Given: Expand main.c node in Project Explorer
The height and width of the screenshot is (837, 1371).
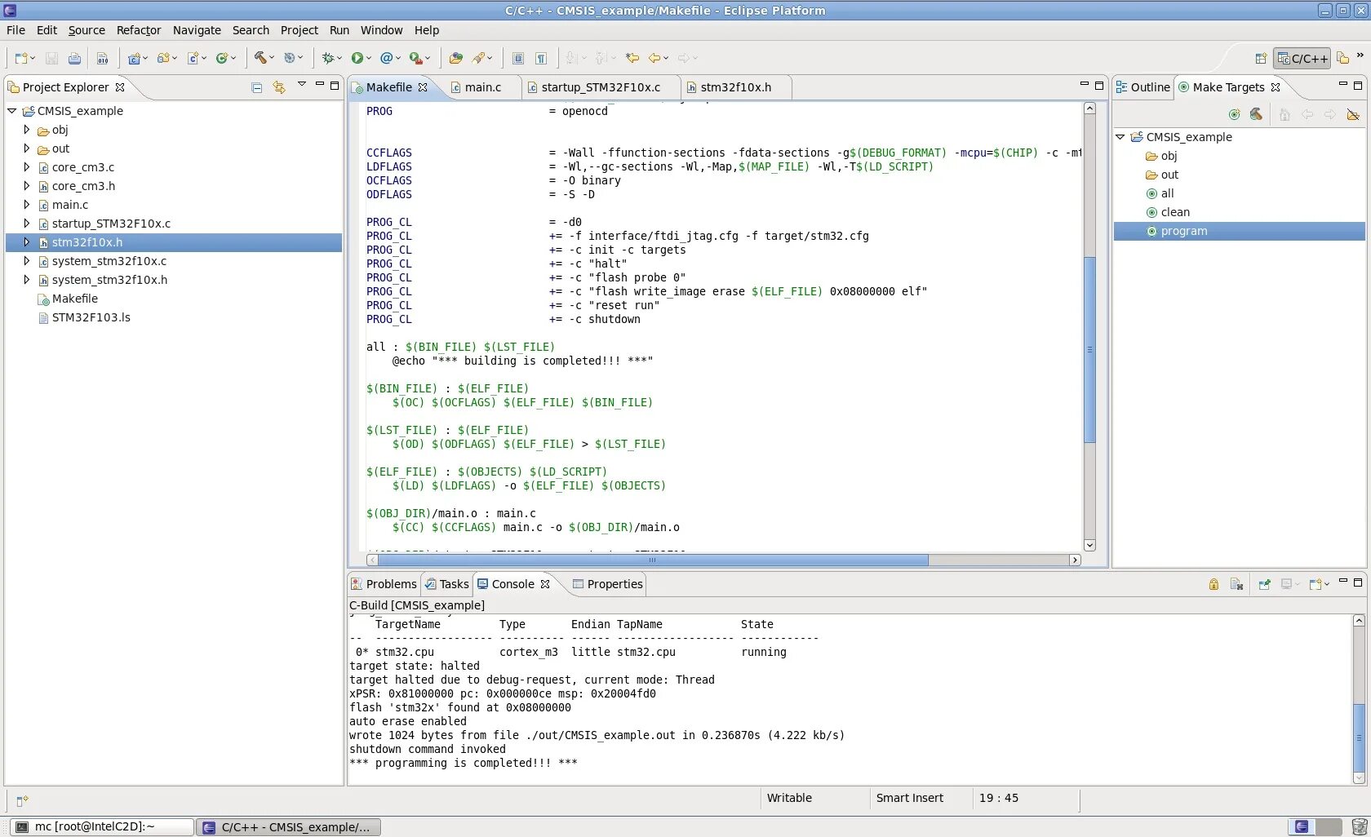Looking at the screenshot, I should 27,205.
